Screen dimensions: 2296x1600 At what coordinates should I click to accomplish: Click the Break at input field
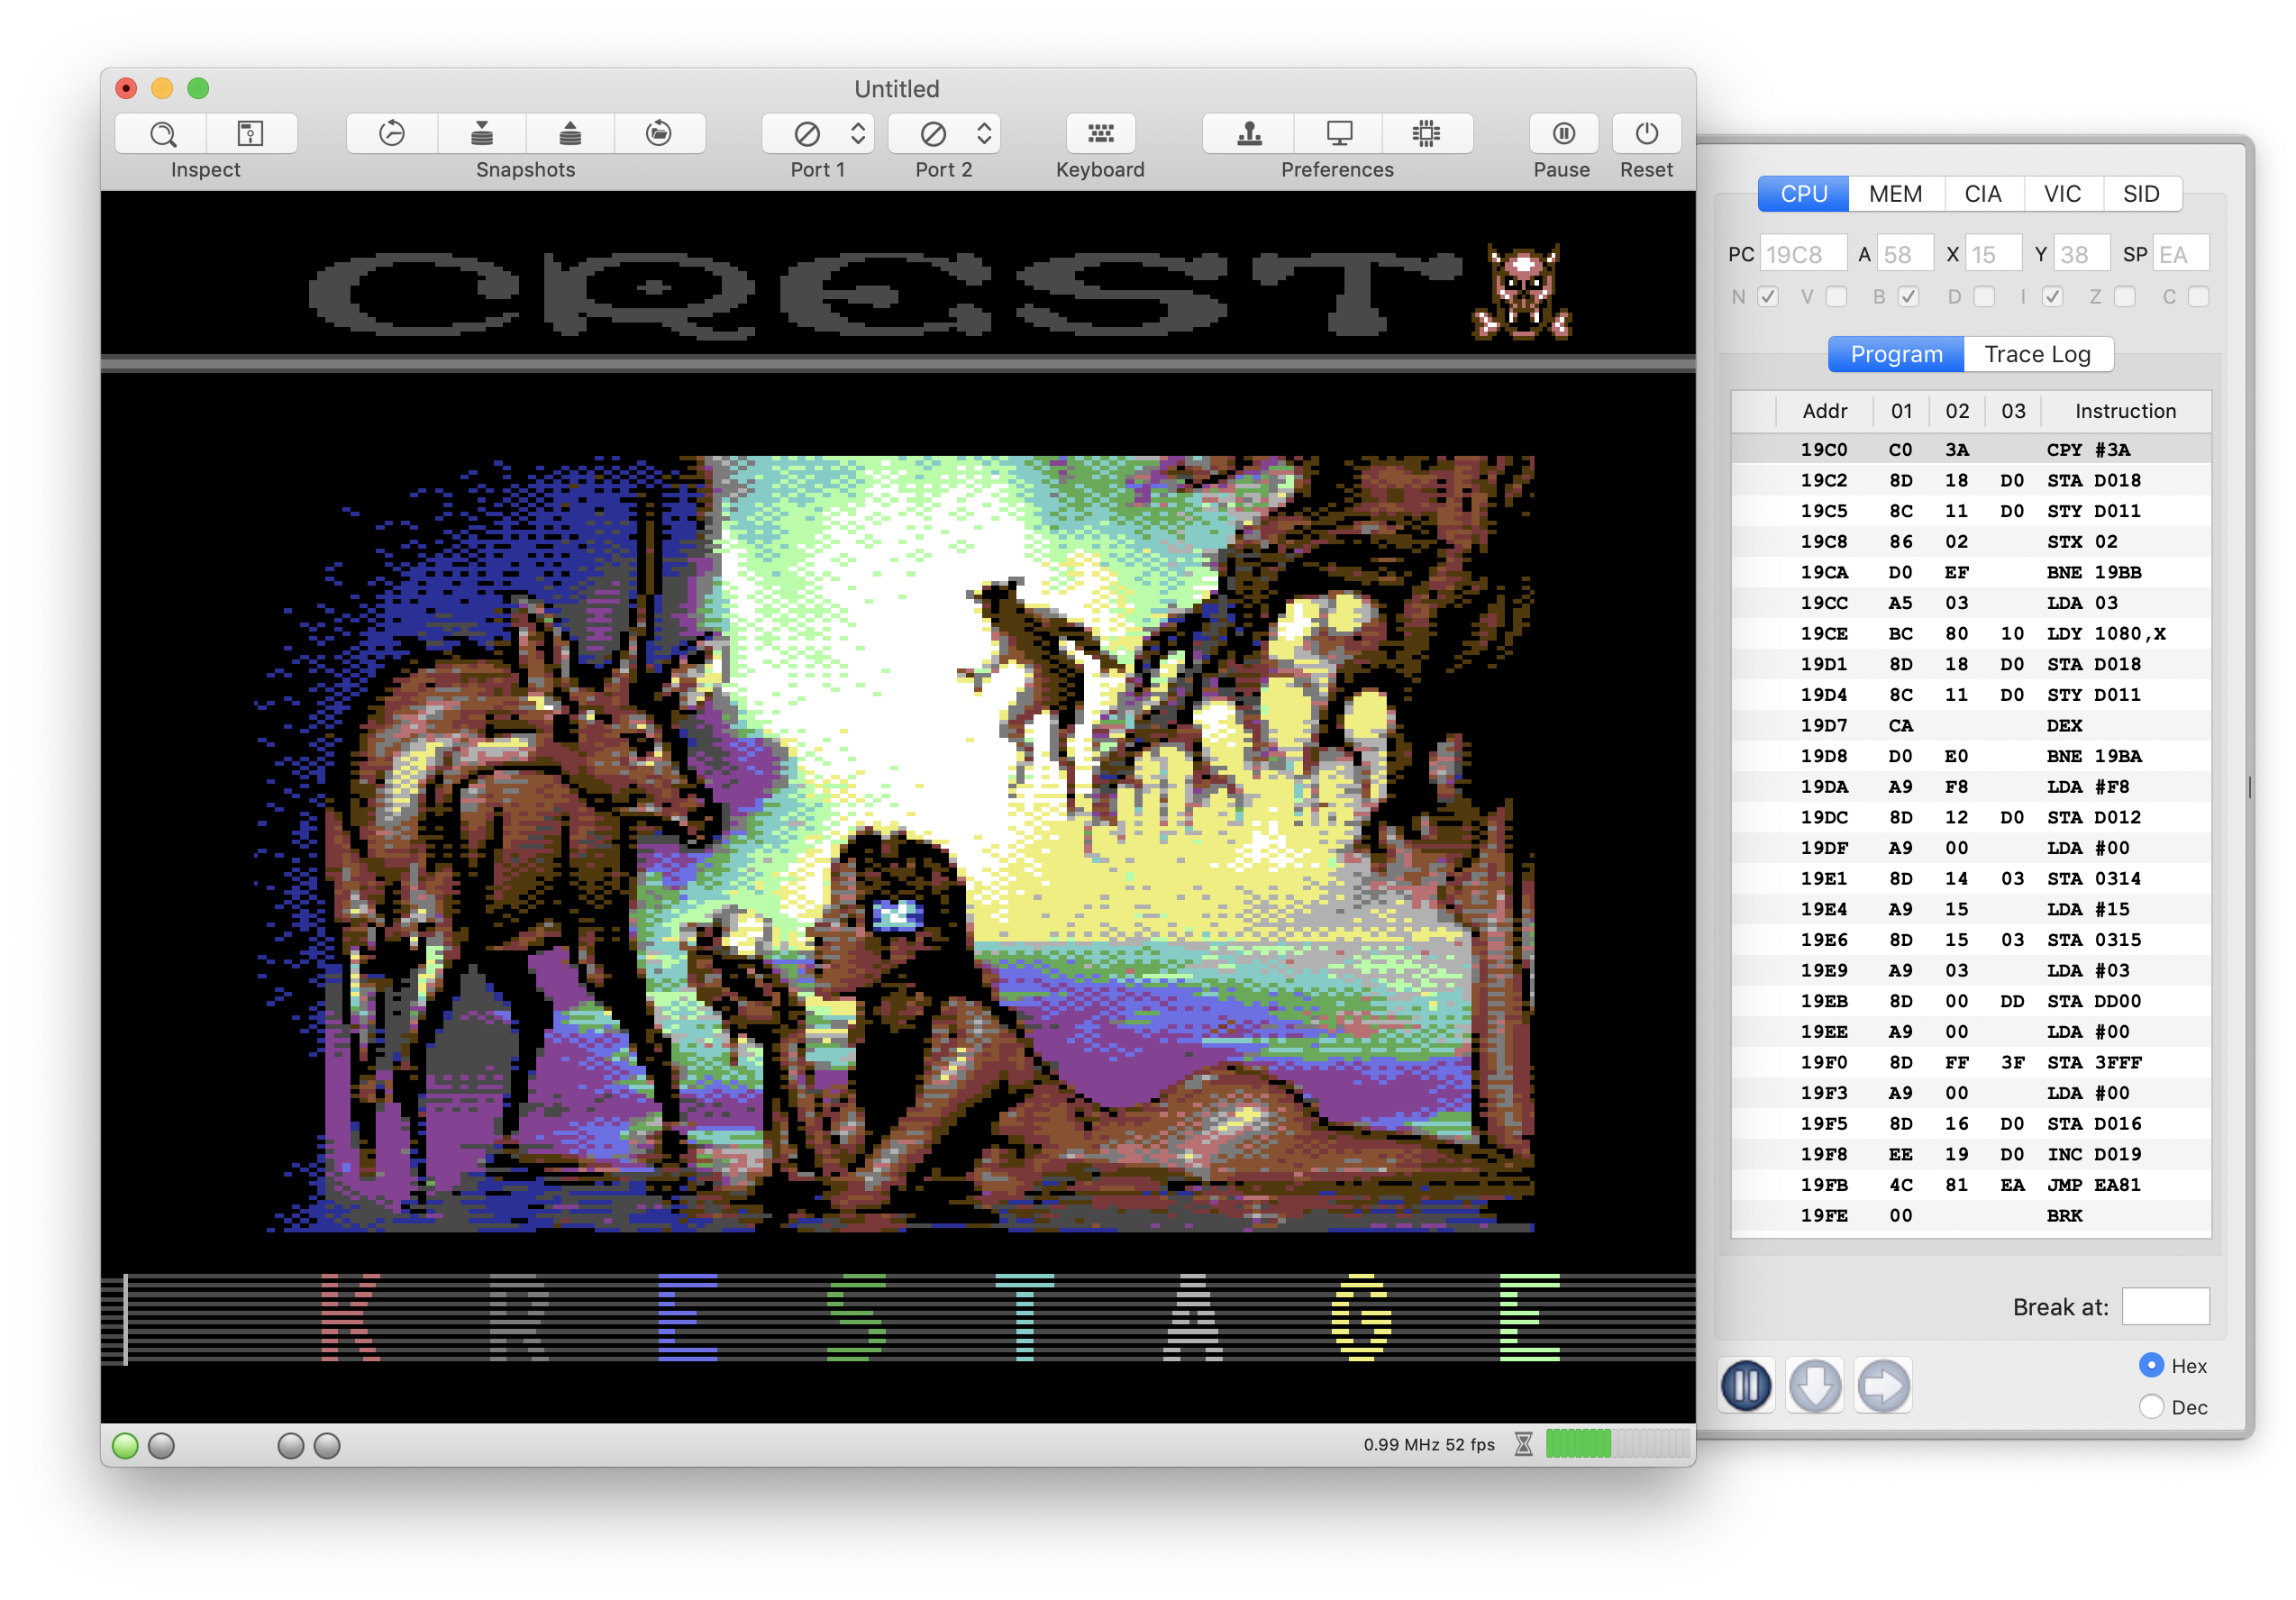click(x=2165, y=1306)
